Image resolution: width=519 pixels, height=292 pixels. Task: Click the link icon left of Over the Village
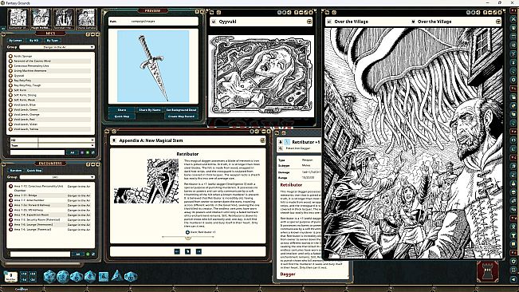tap(328, 22)
